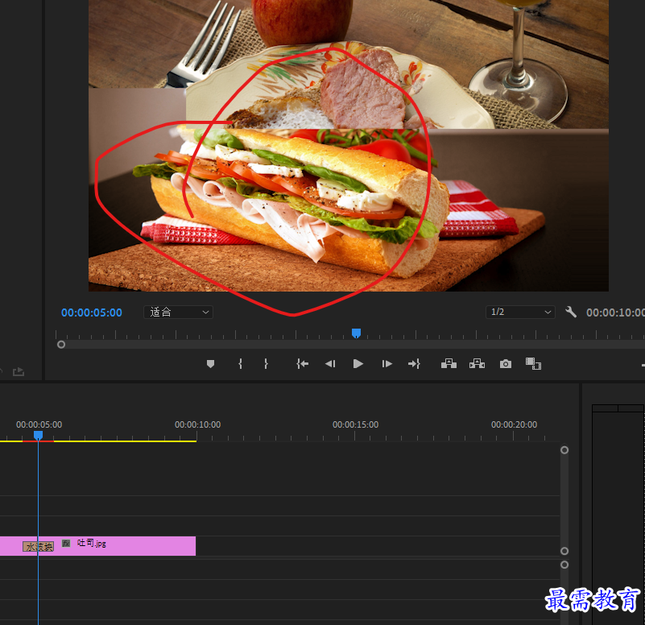The height and width of the screenshot is (625, 645).
Task: Open the 适合 zoom level dropdown
Action: pos(178,312)
